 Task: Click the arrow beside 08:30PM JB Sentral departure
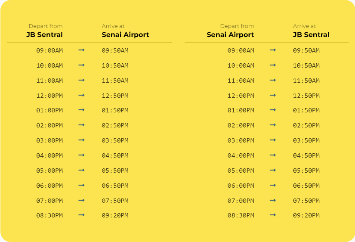click(81, 215)
